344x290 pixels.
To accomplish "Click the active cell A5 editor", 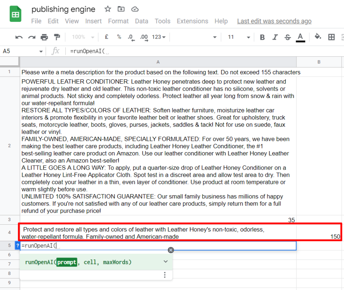I will coord(158,246).
